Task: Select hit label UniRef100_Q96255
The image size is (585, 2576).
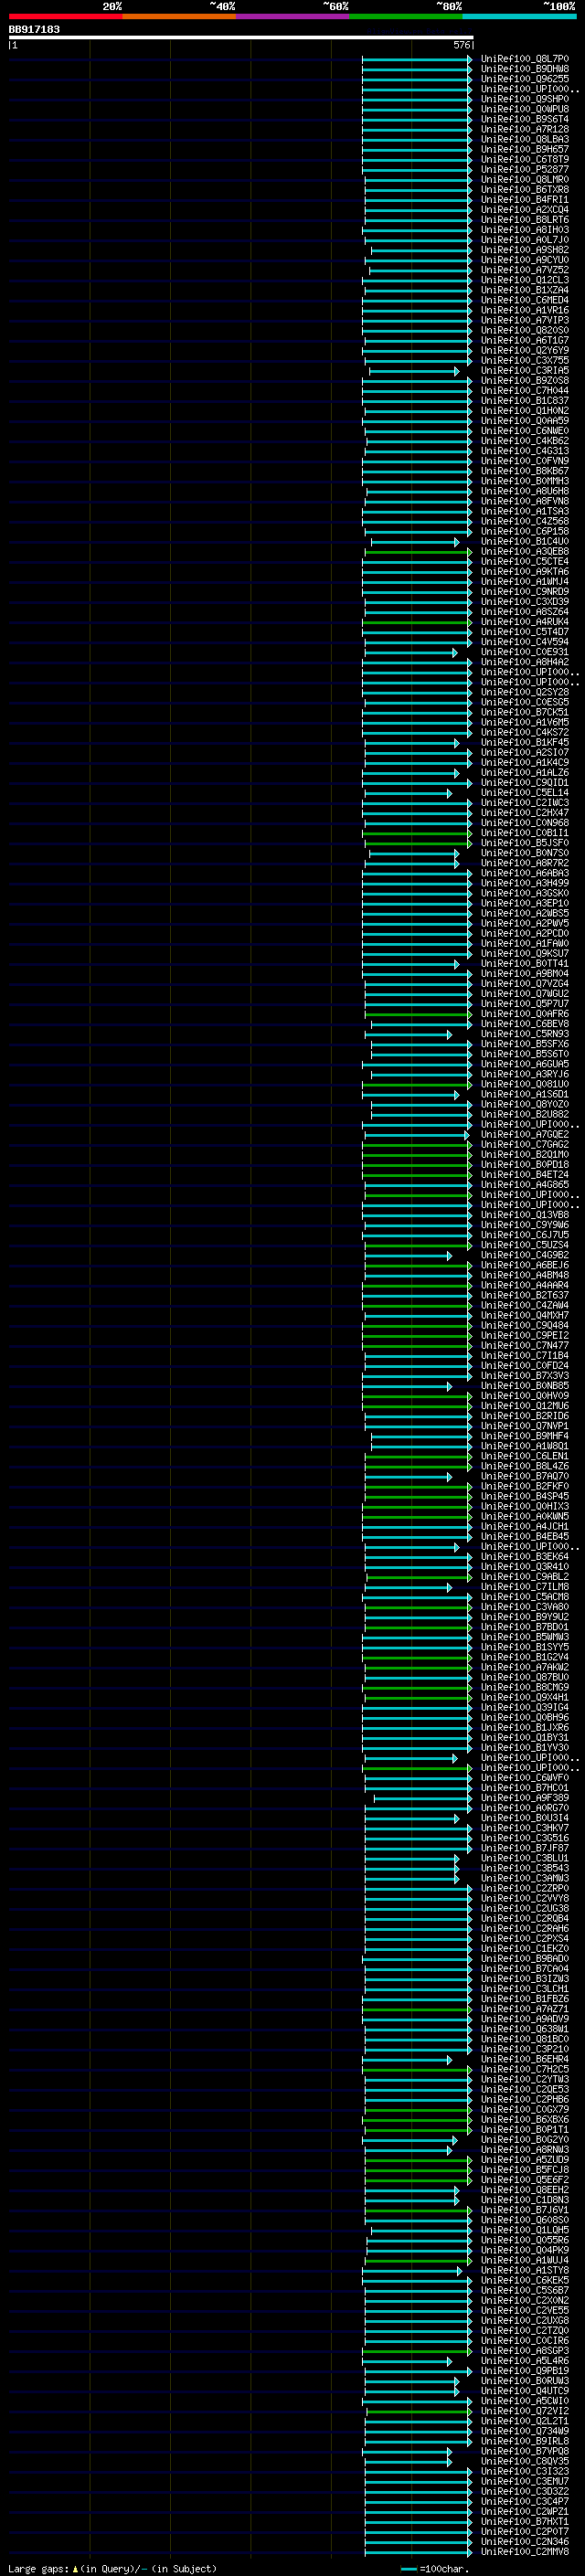Action: (x=524, y=79)
